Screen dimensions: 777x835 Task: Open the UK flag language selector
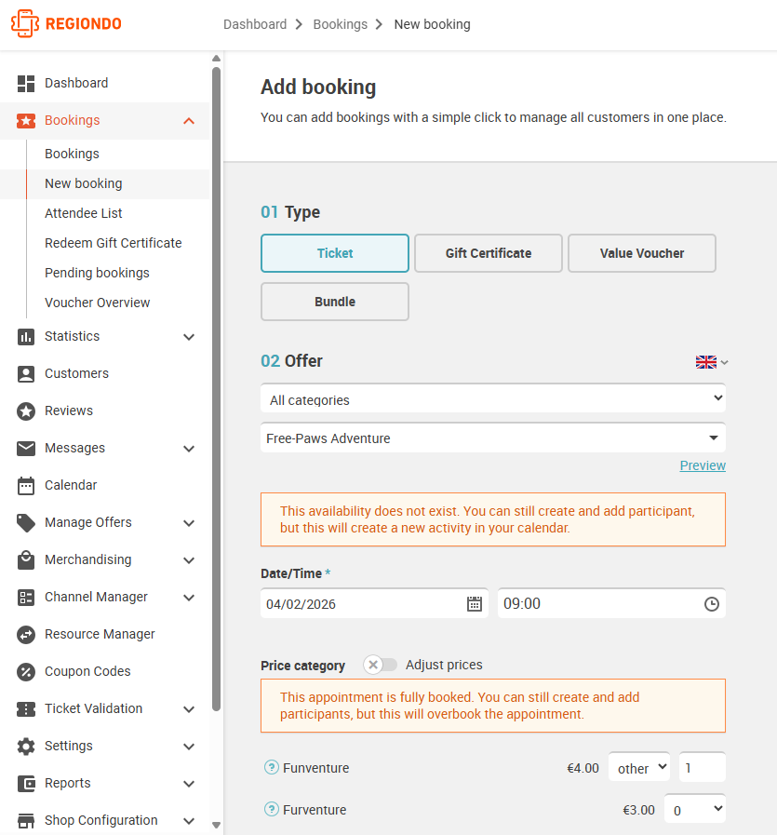point(712,362)
